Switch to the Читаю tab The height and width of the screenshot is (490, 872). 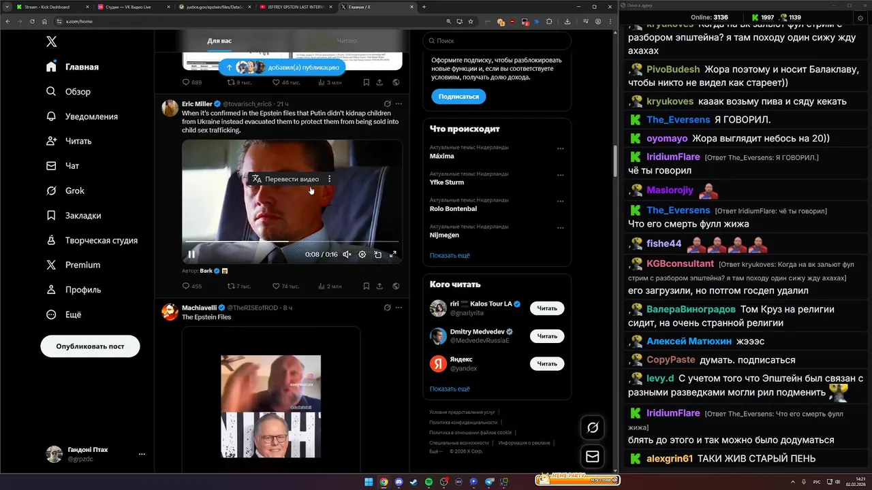(346, 41)
